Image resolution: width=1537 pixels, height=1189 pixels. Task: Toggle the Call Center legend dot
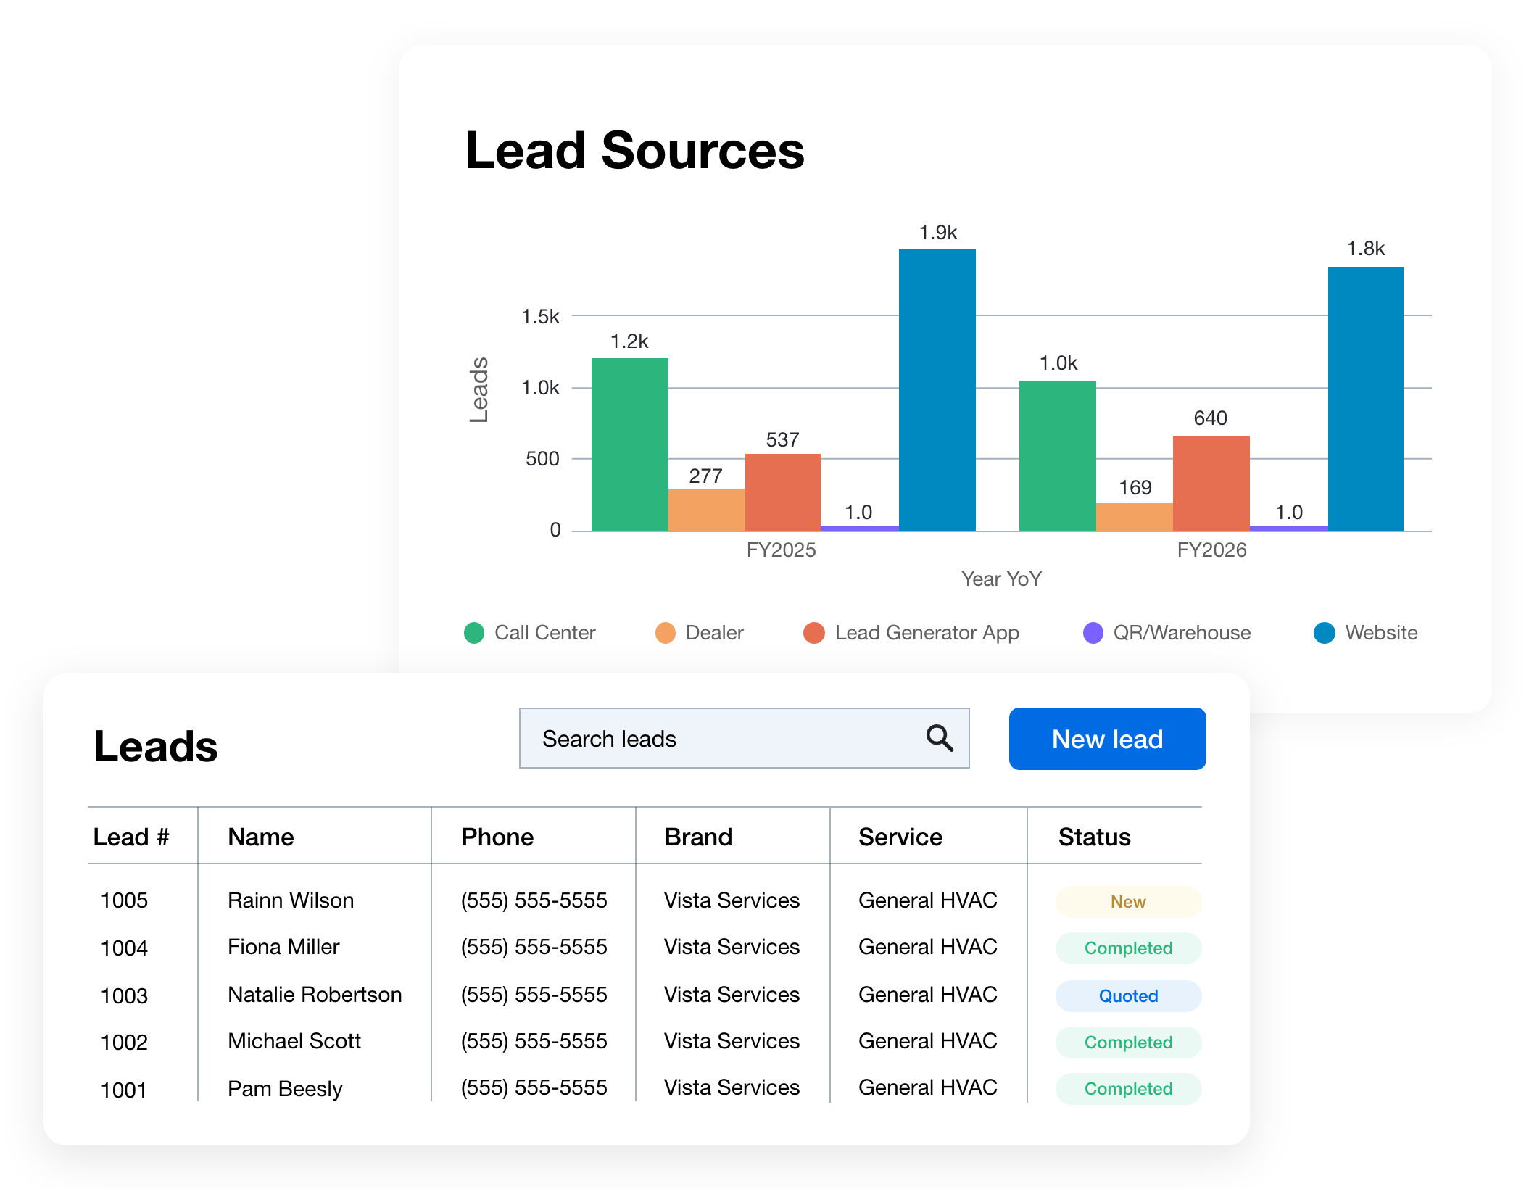tap(473, 633)
